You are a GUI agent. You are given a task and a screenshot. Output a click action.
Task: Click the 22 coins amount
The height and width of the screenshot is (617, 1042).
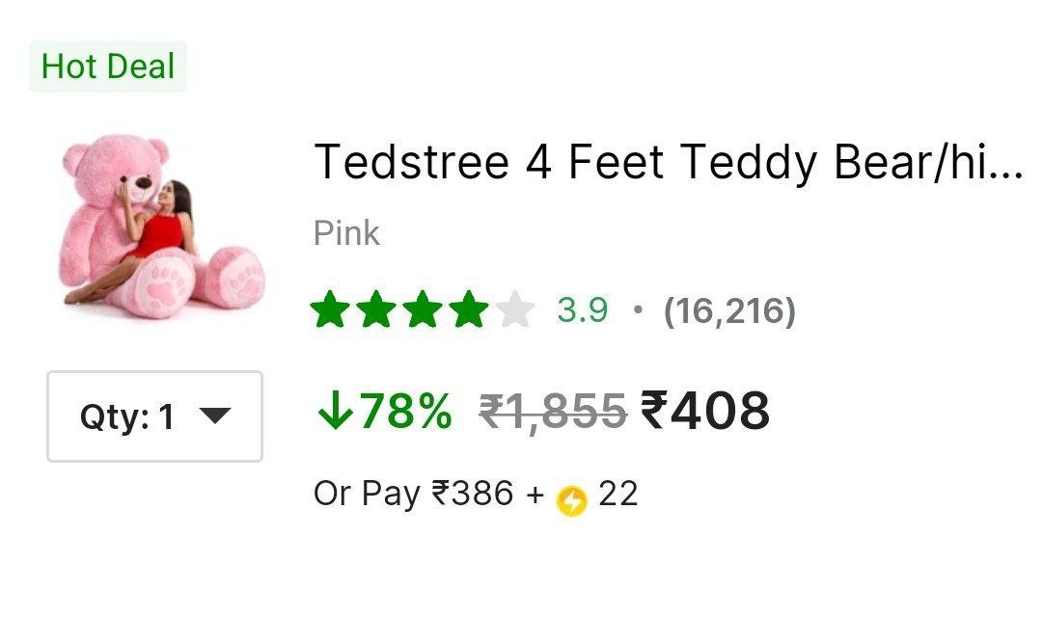[618, 494]
